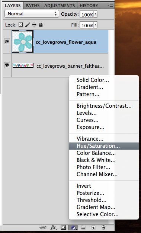Click the new adjustment layer icon

74,227
